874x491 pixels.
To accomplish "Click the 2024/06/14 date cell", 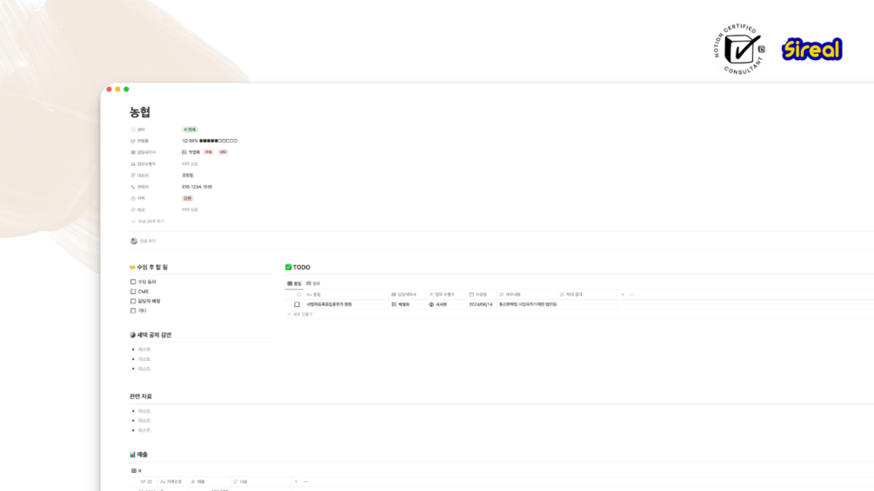I will point(481,304).
